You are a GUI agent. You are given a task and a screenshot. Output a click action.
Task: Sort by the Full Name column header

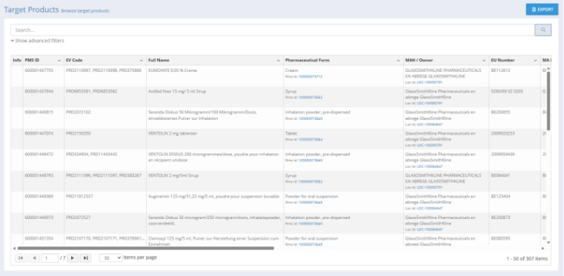pos(159,60)
